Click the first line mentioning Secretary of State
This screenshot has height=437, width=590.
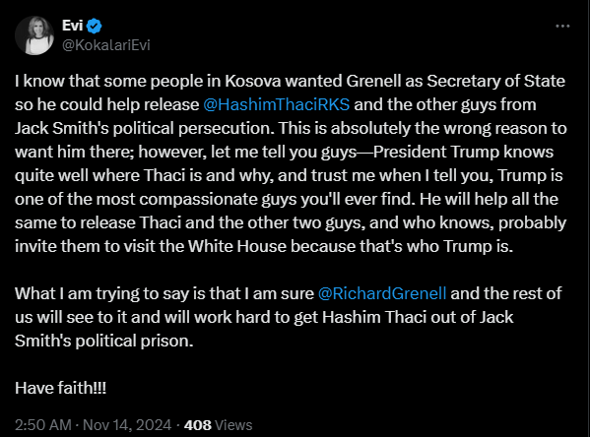290,81
